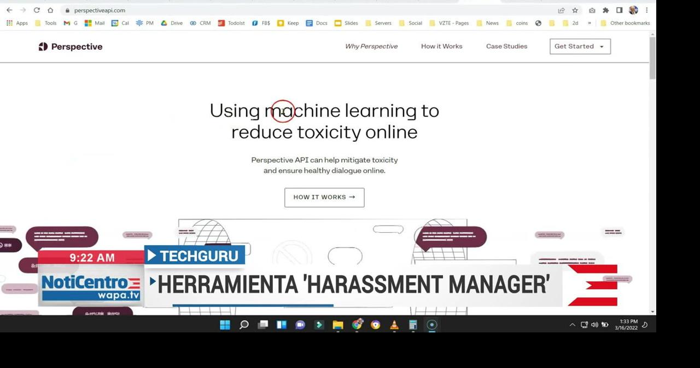
Task: Open the CRM bookmark
Action: coord(200,23)
